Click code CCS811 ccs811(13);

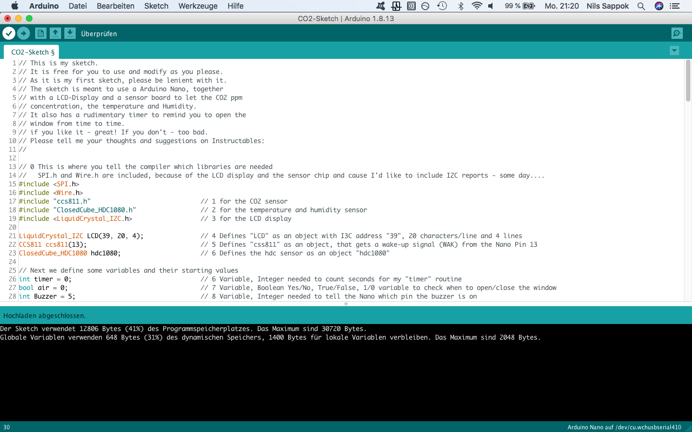pos(53,245)
